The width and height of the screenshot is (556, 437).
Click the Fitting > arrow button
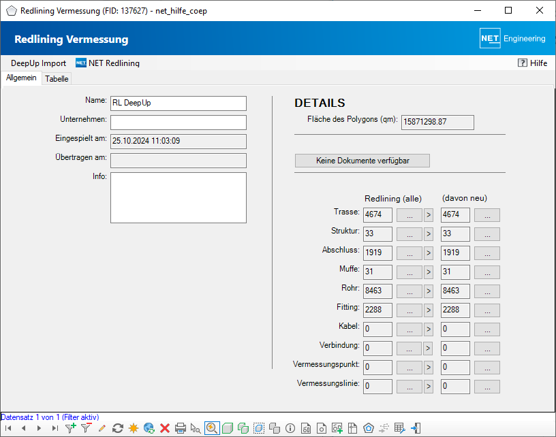click(429, 310)
